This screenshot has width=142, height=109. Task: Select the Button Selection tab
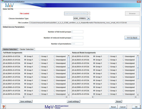[10, 49]
